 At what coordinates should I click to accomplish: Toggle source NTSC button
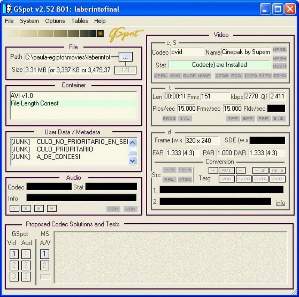(185, 180)
